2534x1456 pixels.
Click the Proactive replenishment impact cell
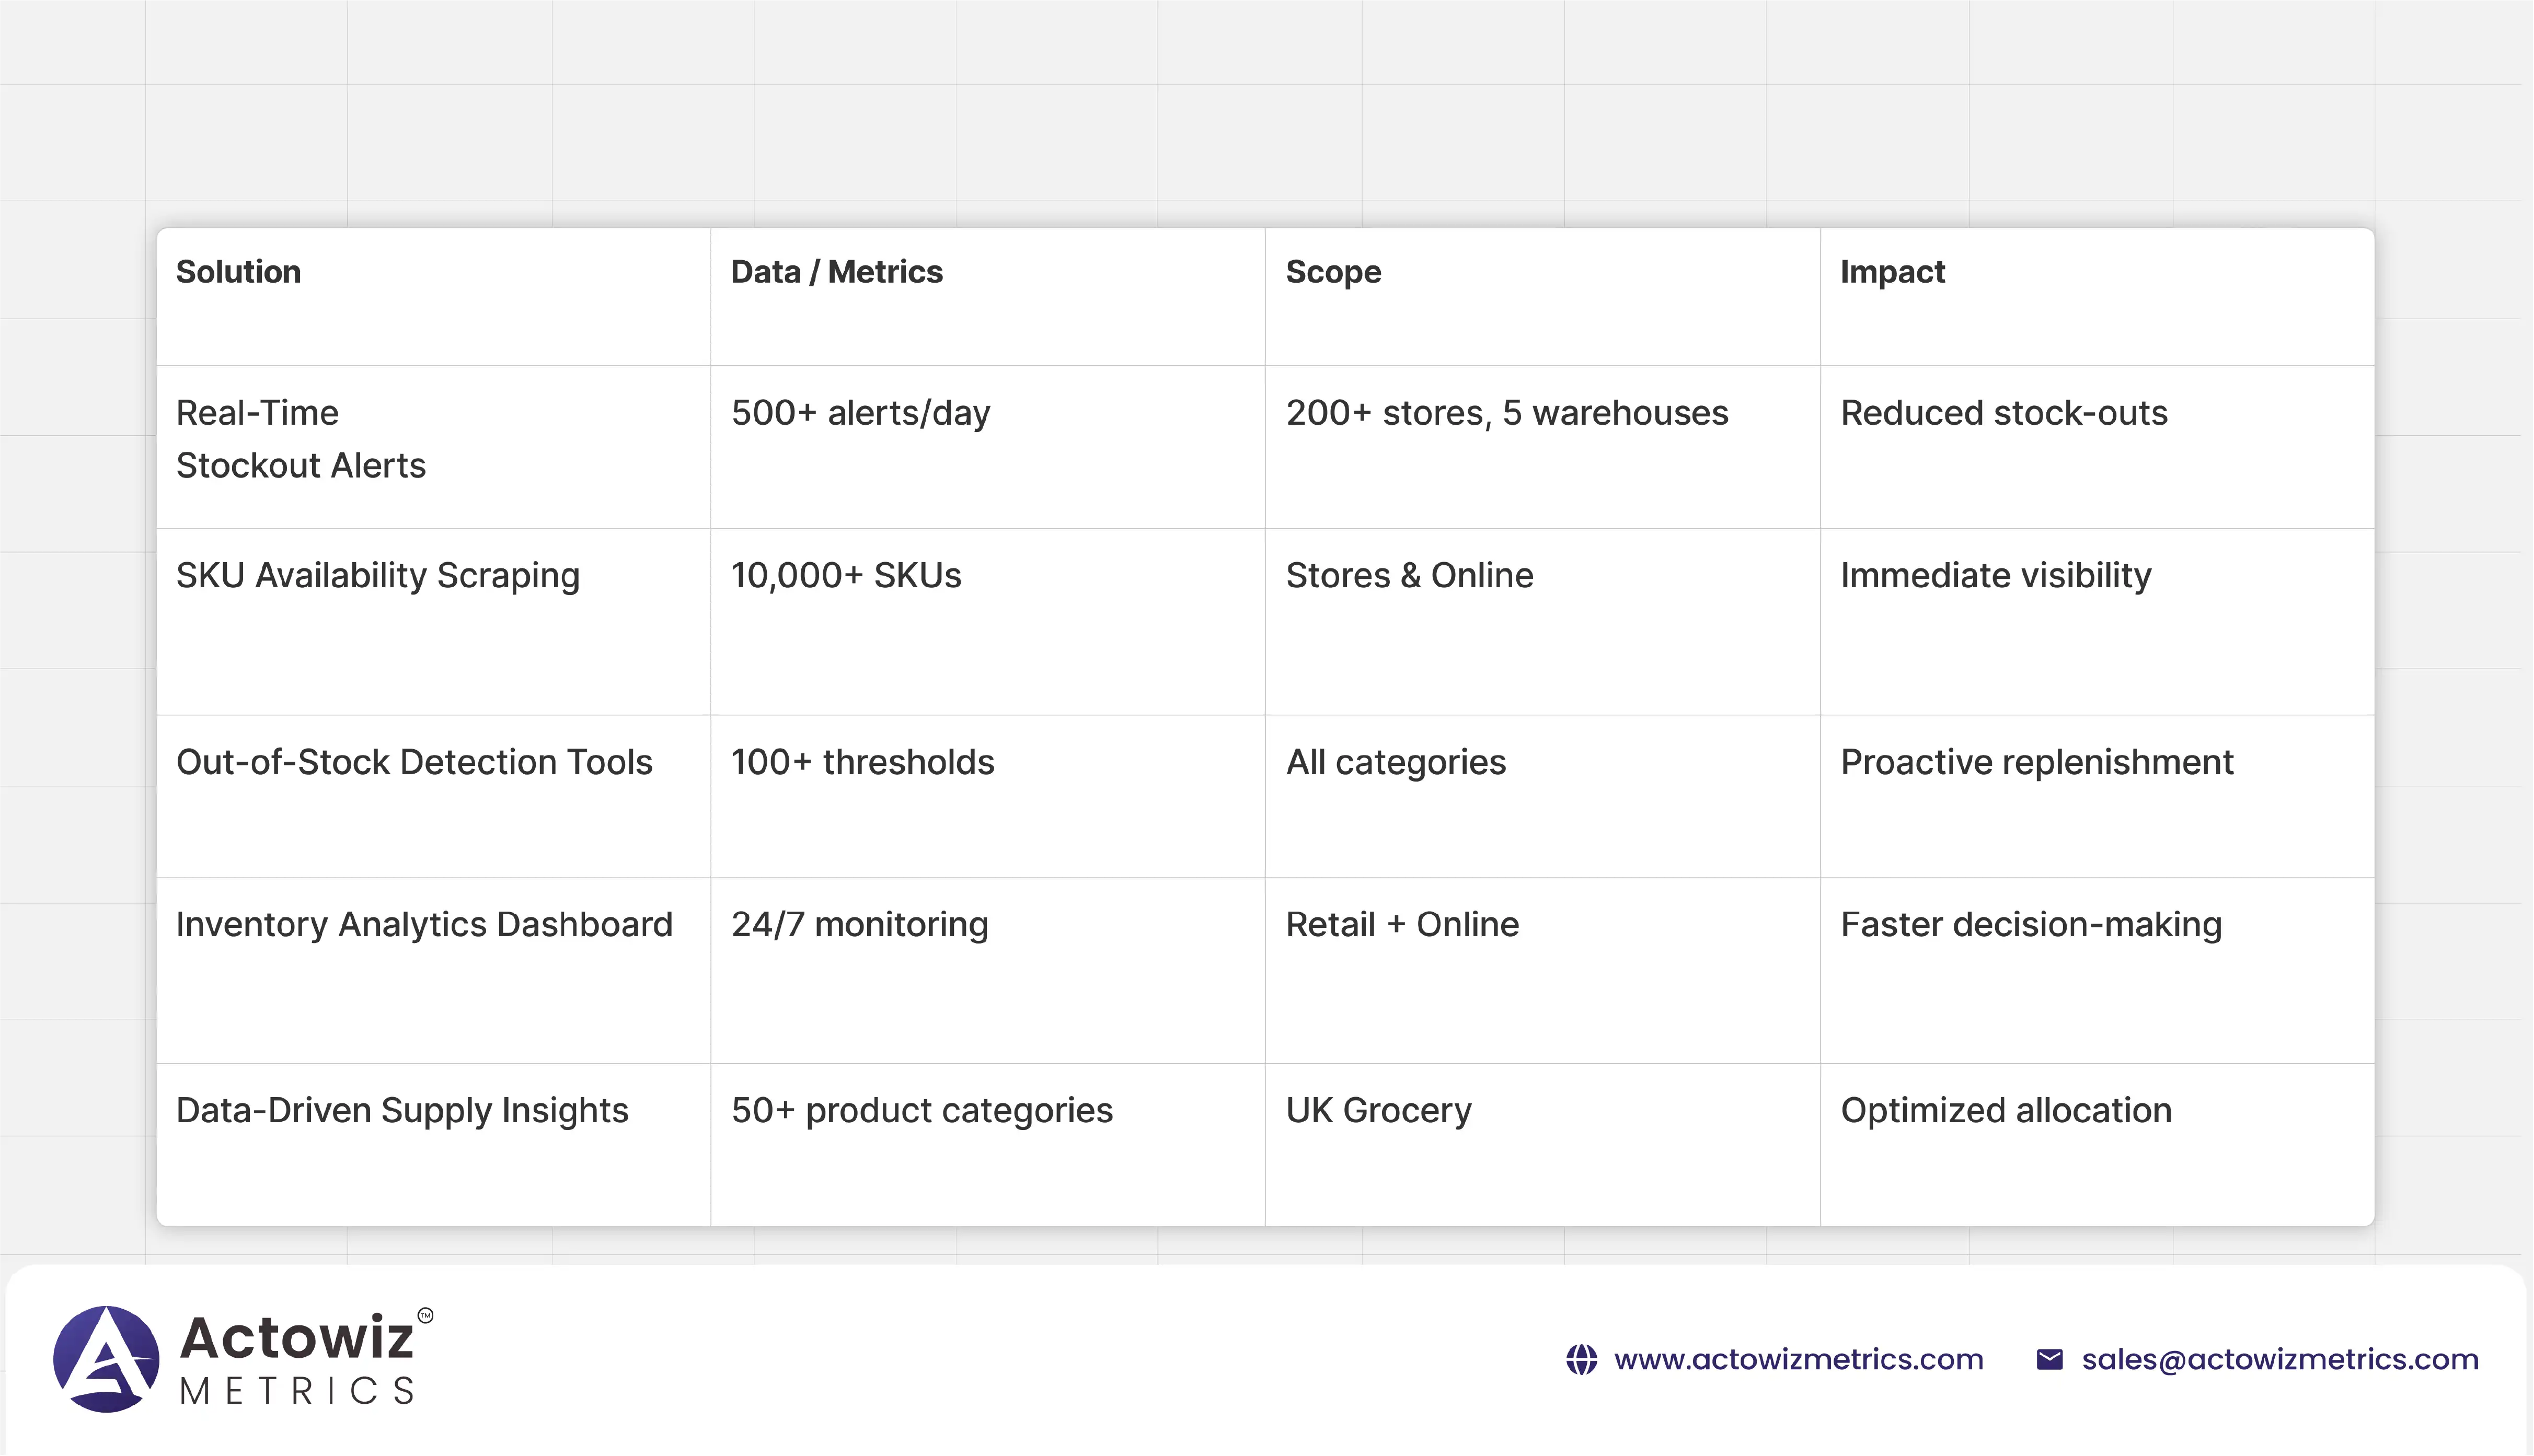tap(2036, 762)
